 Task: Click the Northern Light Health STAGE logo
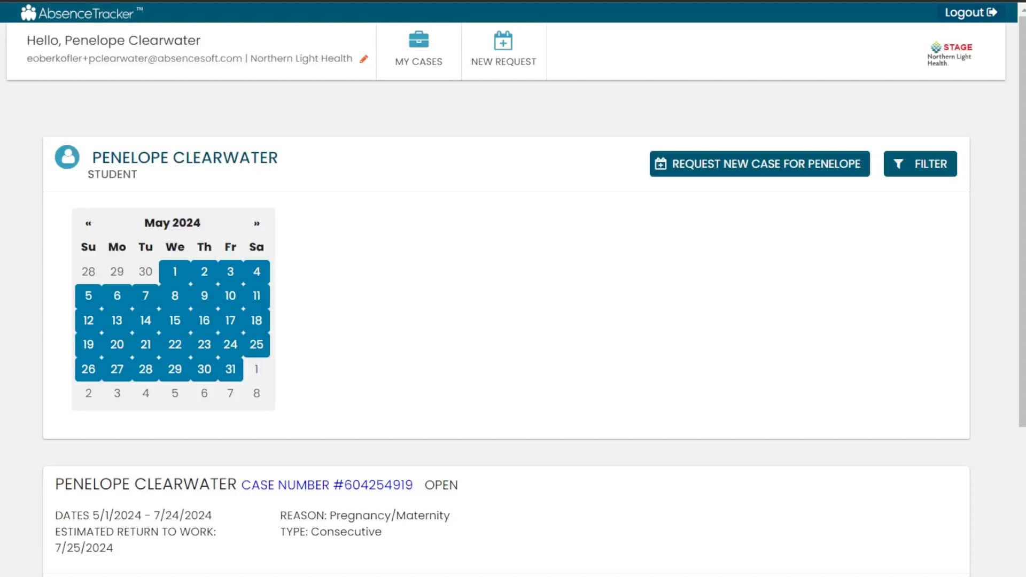(x=950, y=54)
